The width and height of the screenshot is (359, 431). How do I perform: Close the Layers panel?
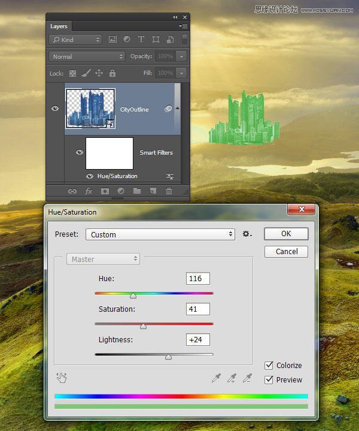tap(185, 17)
